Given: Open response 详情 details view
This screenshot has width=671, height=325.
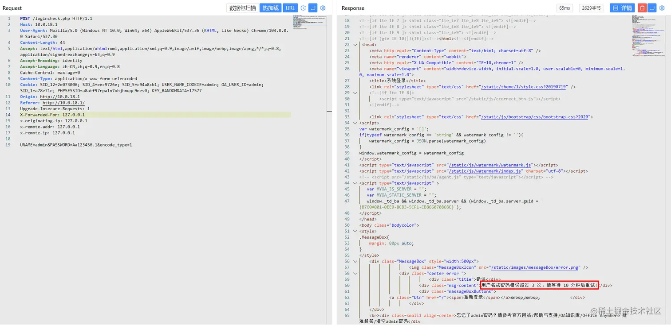Looking at the screenshot, I should 622,8.
